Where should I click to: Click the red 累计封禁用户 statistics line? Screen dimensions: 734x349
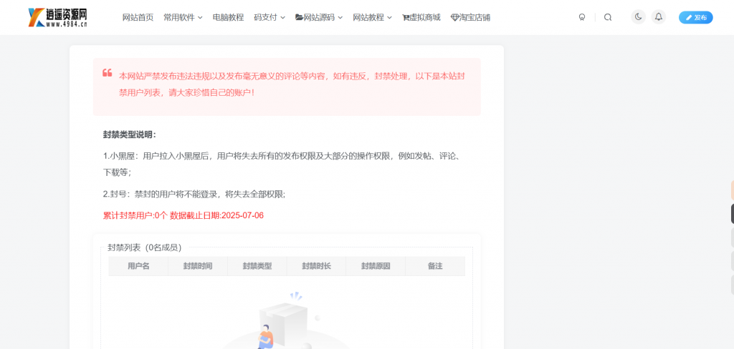point(183,215)
